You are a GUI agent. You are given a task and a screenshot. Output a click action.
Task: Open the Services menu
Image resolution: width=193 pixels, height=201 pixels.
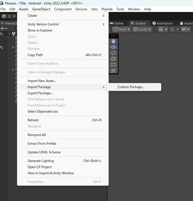click(81, 9)
